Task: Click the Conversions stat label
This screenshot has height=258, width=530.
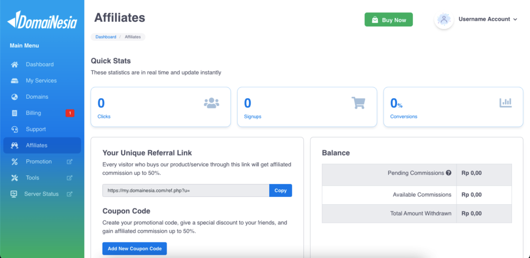Action: point(404,116)
